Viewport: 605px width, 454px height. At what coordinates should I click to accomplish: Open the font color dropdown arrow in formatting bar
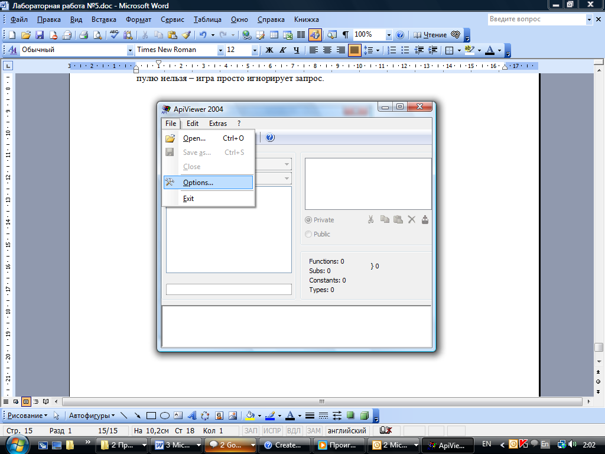499,50
